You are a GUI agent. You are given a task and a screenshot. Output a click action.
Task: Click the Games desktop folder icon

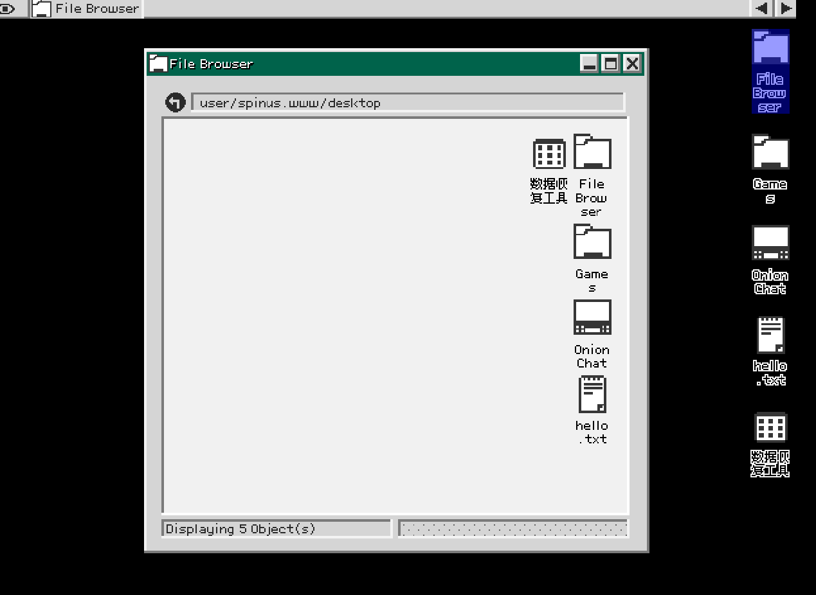pos(770,152)
